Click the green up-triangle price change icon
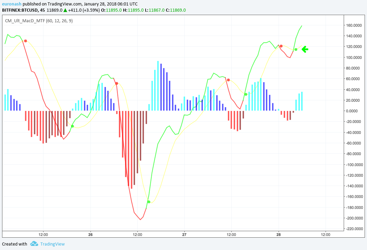 click(65, 10)
